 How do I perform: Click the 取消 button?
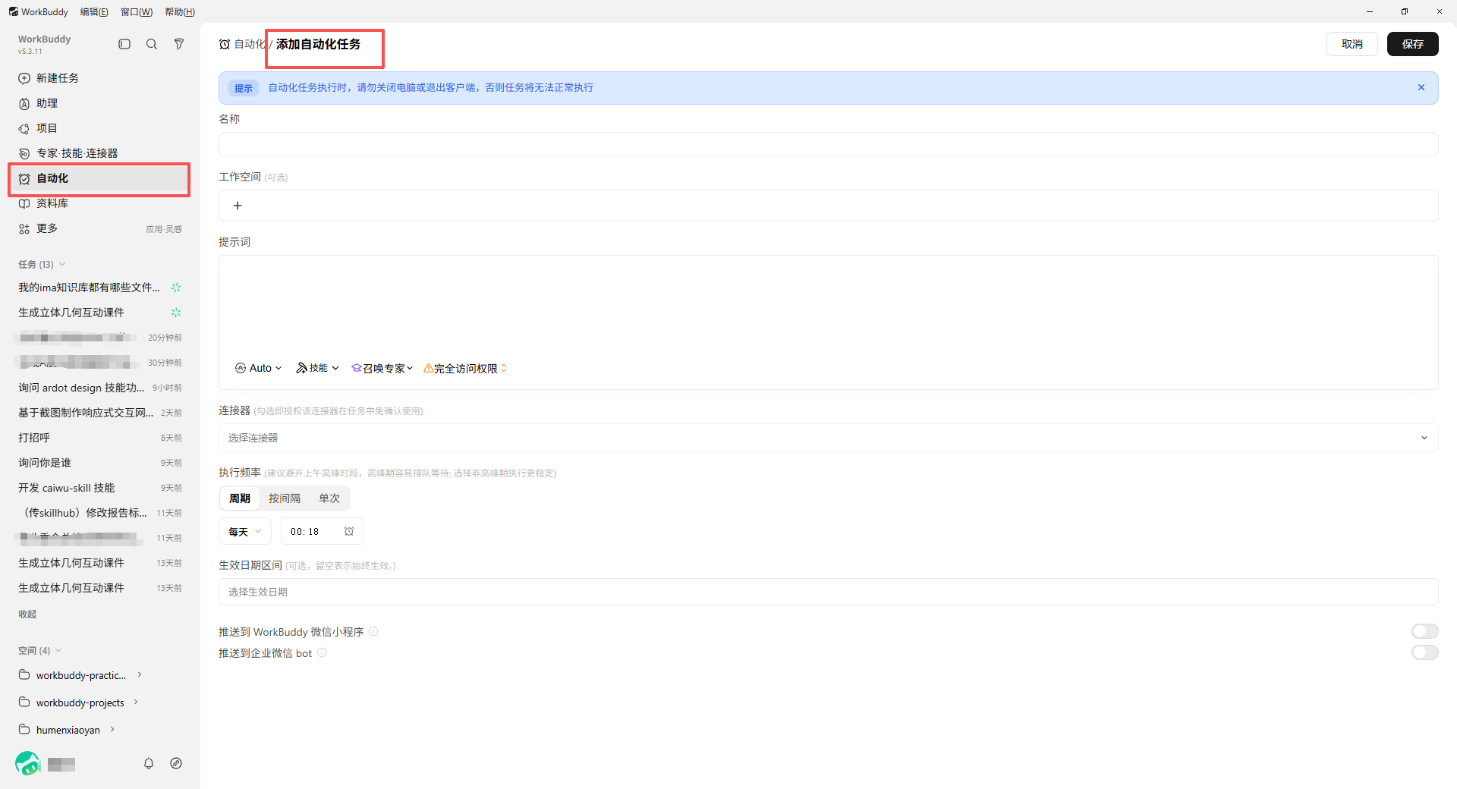tap(1352, 44)
